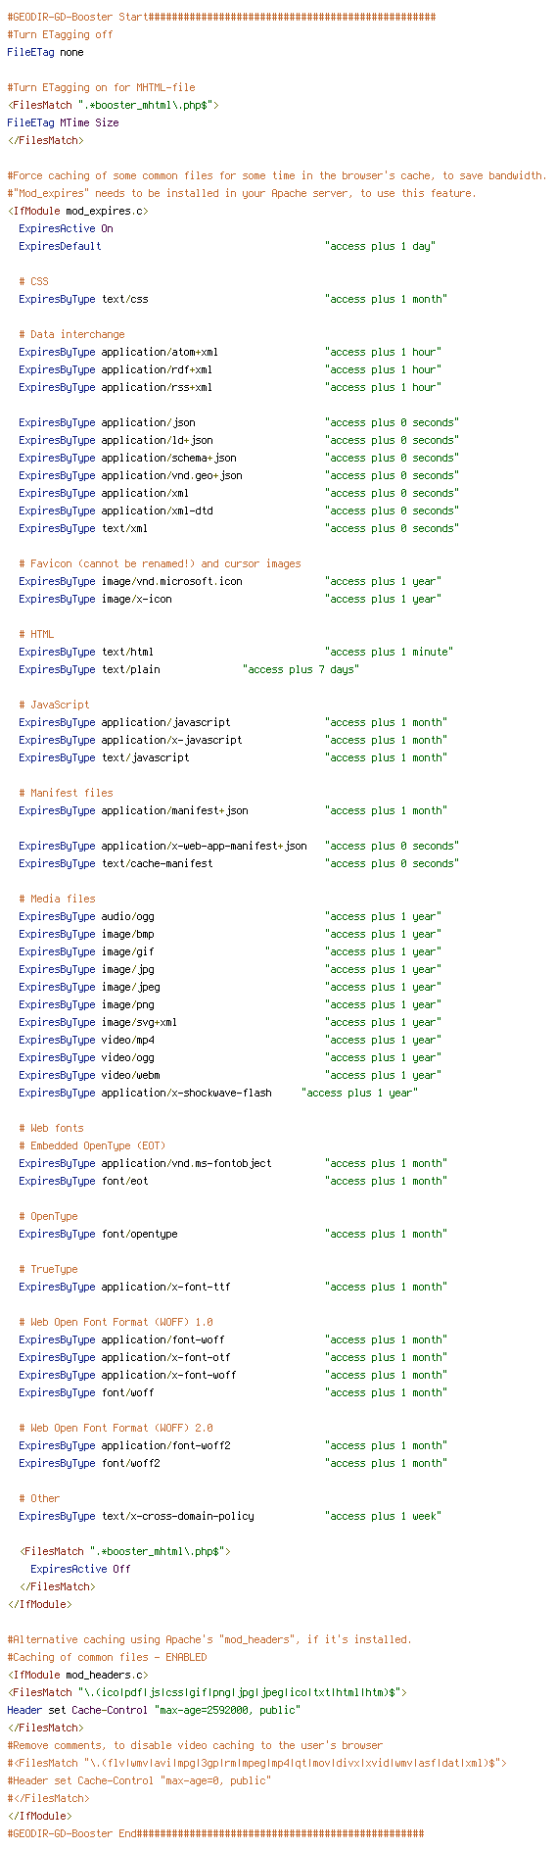Click the 'ExpiresActive Off' line

80,1569
